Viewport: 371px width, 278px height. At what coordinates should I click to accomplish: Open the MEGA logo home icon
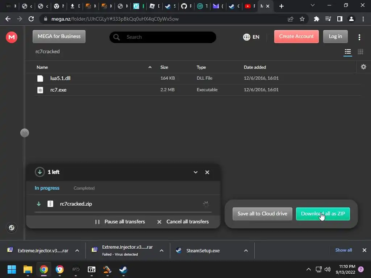point(11,37)
